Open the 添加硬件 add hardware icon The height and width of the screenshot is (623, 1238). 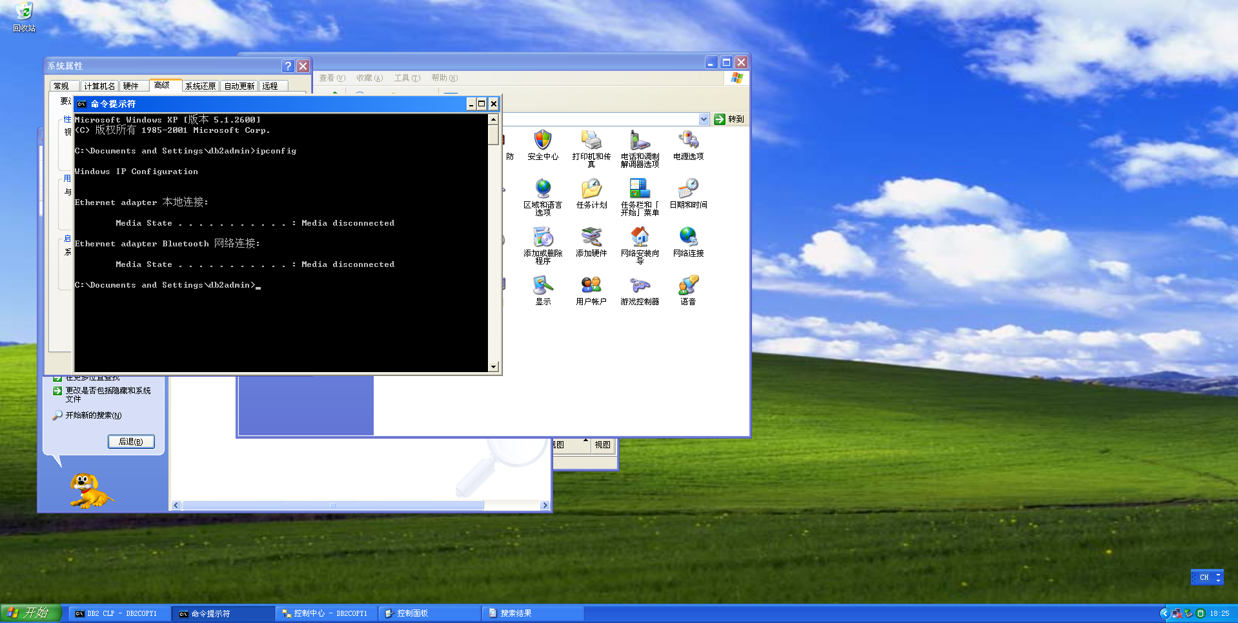(x=591, y=242)
